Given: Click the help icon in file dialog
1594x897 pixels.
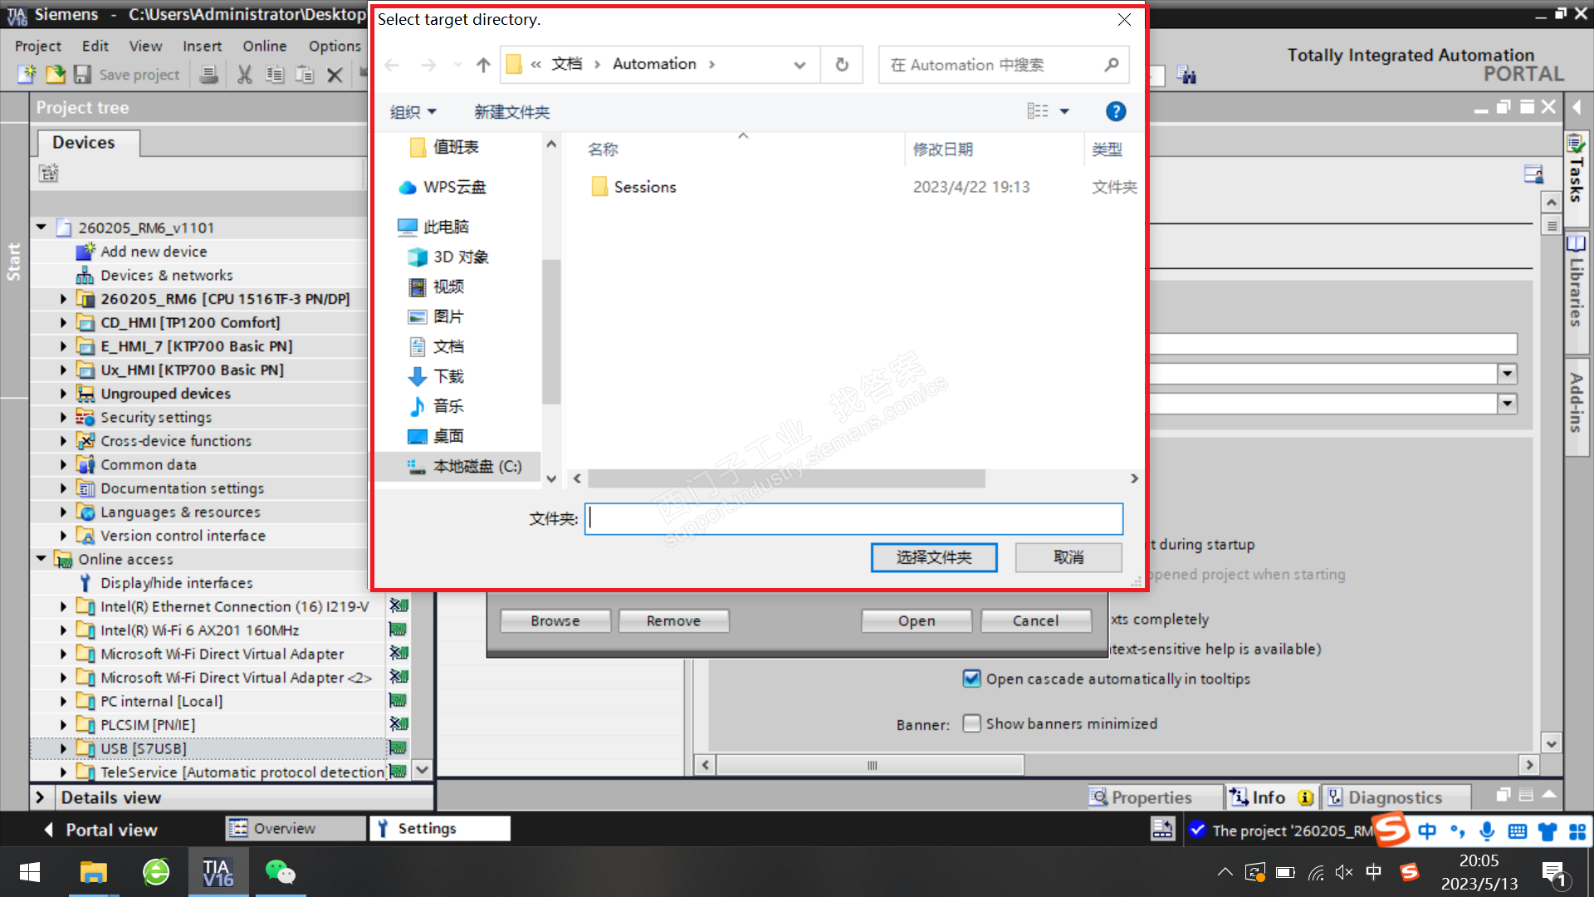Looking at the screenshot, I should [1116, 111].
